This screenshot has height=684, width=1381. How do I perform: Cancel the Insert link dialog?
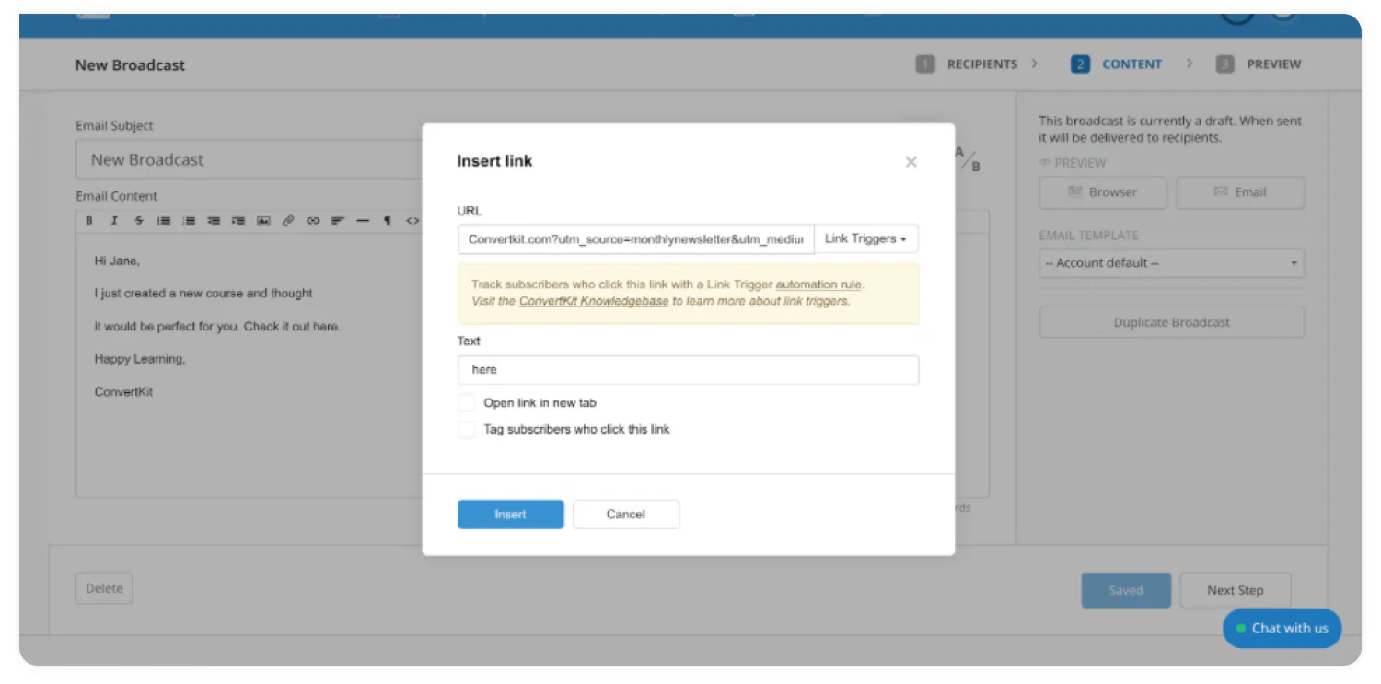click(626, 515)
